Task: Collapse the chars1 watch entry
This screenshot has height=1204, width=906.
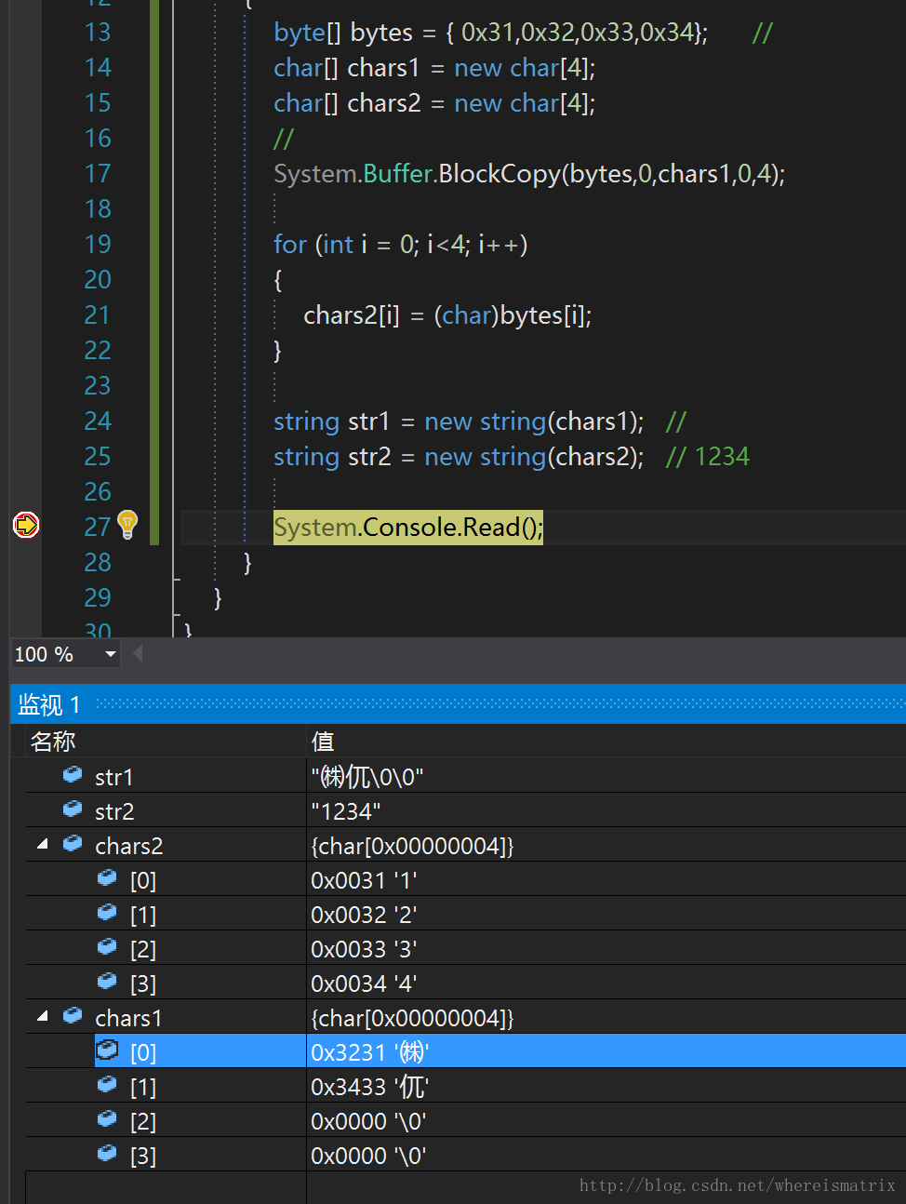Action: point(43,1016)
